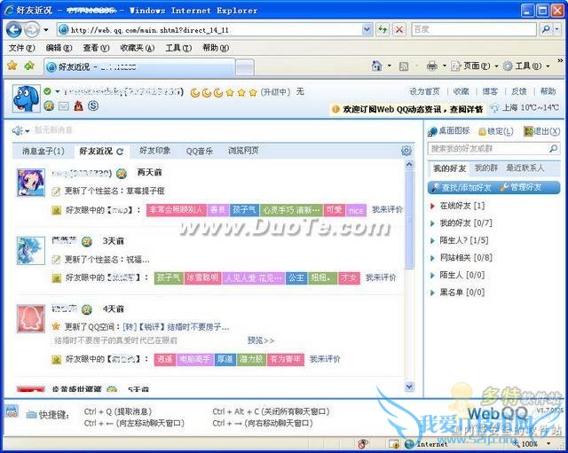Open search provider dropdown arrow
The image size is (568, 453).
pos(557,29)
